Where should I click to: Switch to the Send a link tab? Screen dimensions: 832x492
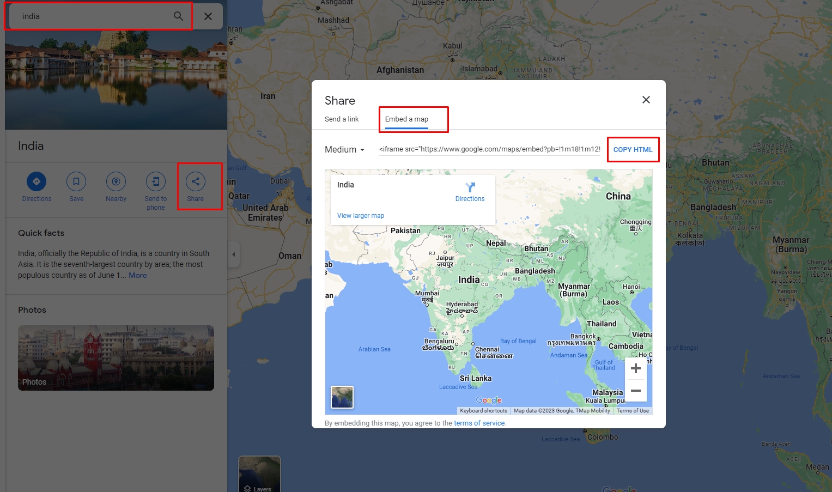tap(342, 119)
